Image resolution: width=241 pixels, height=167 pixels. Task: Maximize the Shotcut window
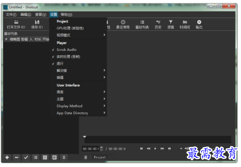tap(218, 6)
